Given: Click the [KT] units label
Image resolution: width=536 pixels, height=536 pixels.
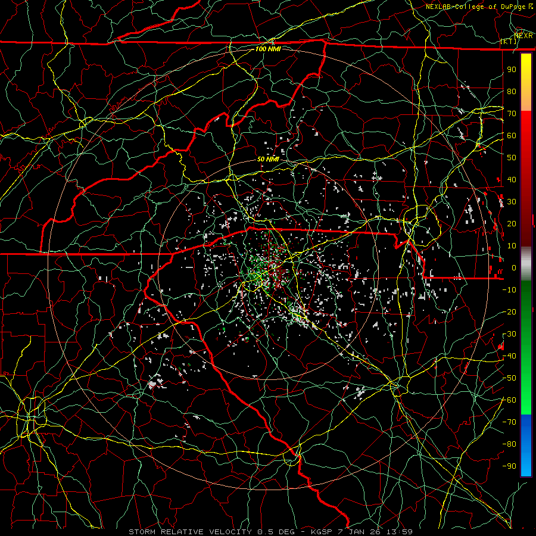Looking at the screenshot, I should click(x=509, y=41).
